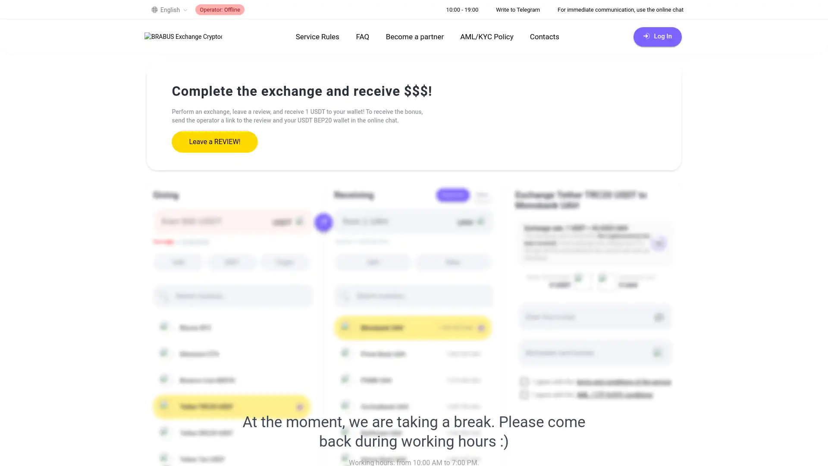The image size is (828, 466).
Task: Click the globe language icon
Action: tap(154, 10)
